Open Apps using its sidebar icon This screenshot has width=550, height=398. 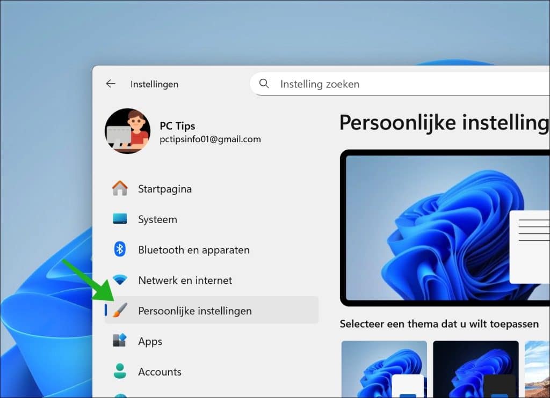click(x=119, y=341)
